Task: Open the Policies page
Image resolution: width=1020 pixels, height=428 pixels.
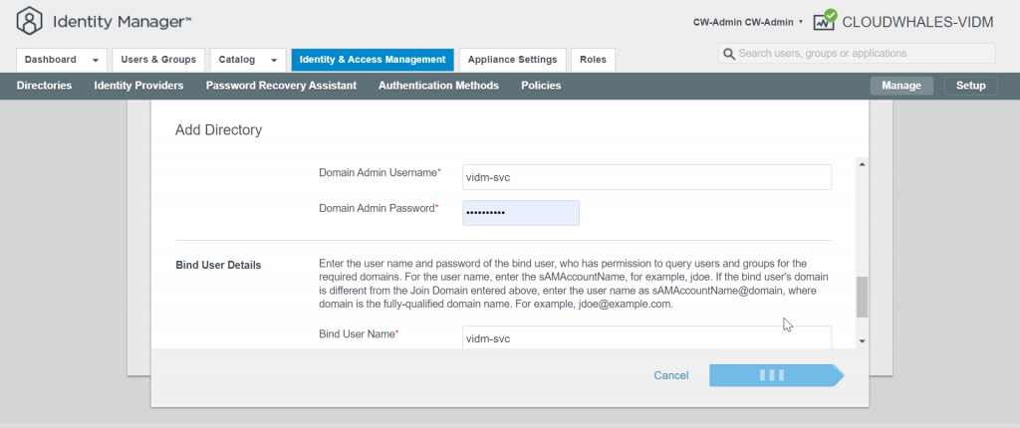Action: pos(541,86)
